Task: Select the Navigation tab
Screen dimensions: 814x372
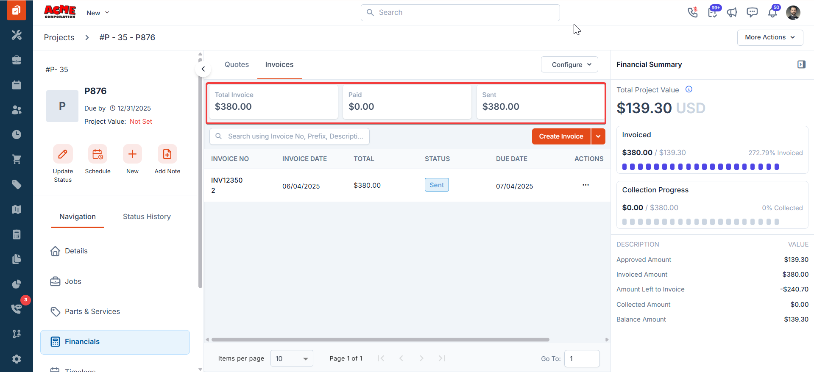Action: (78, 217)
